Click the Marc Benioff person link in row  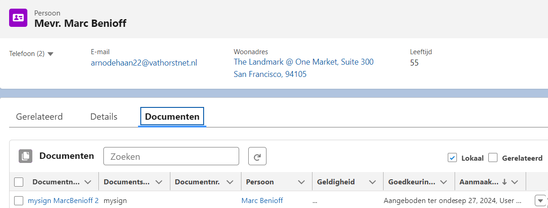pos(262,201)
